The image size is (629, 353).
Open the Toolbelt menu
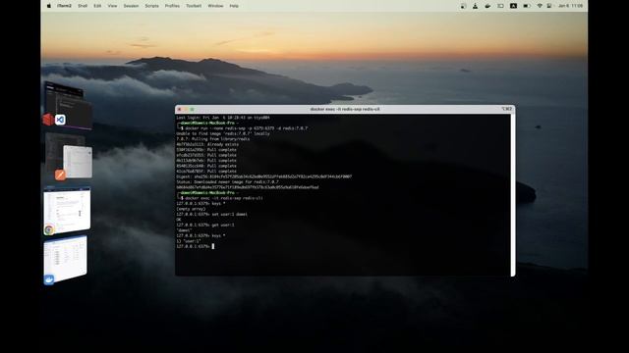(194, 6)
